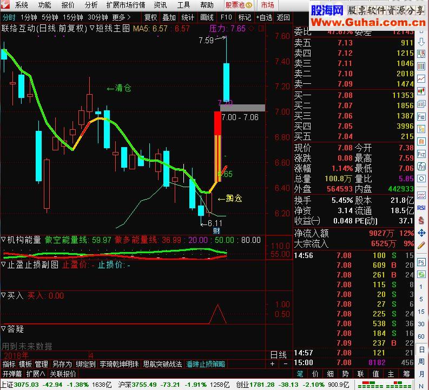Click the 另存为 save-as template button
Image resolution: width=429 pixels, height=390 pixels.
[x=62, y=364]
